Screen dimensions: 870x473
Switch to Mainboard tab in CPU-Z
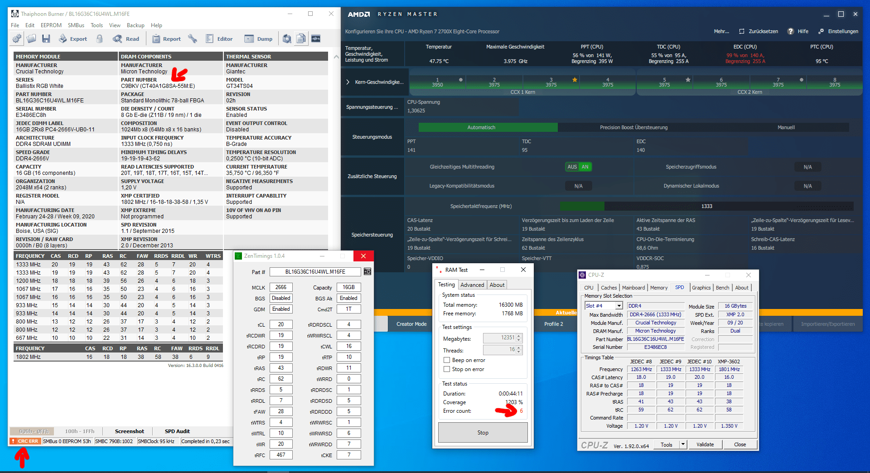[633, 288]
